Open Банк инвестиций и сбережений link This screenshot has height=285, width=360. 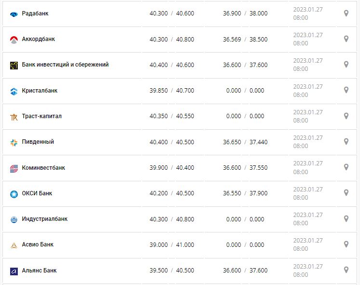pyautogui.click(x=65, y=65)
